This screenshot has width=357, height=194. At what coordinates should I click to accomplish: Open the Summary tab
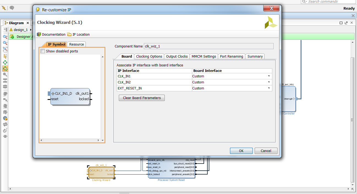[x=255, y=56]
